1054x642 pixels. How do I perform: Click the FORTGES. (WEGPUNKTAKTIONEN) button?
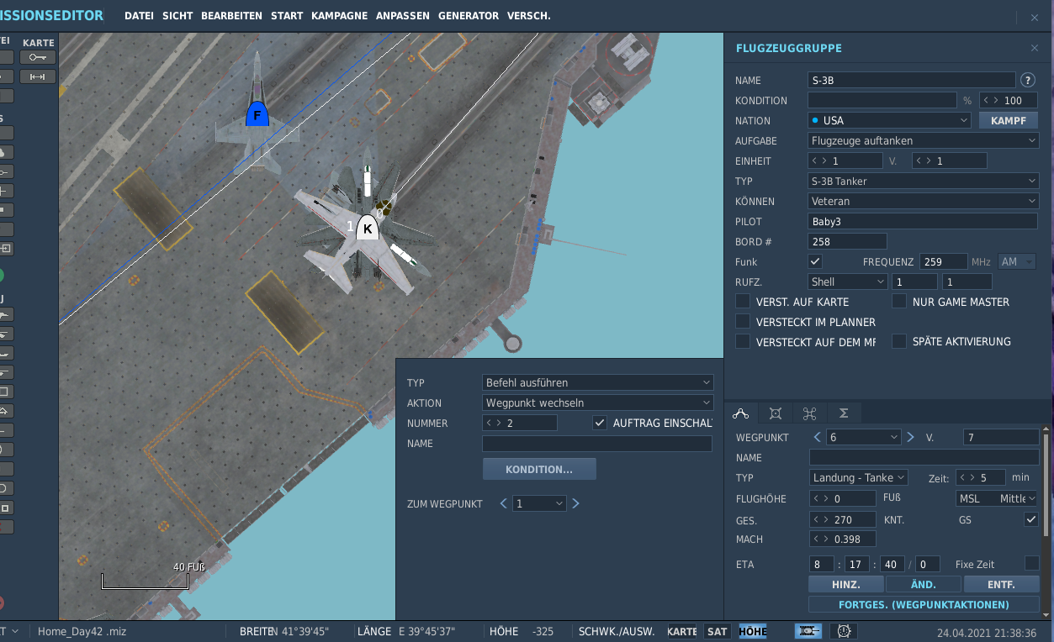pyautogui.click(x=924, y=604)
